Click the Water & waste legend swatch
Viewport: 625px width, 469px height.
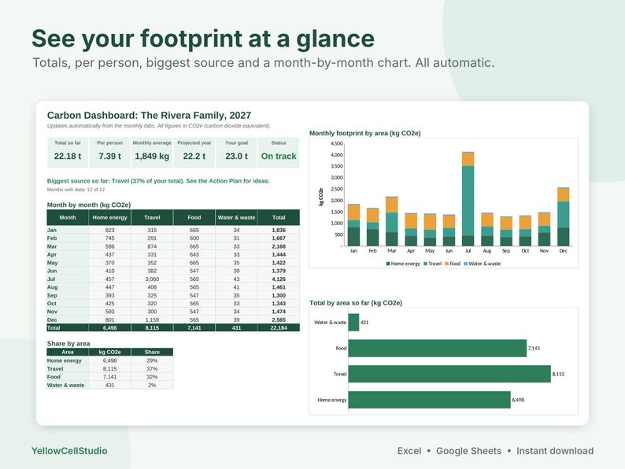[x=465, y=264]
